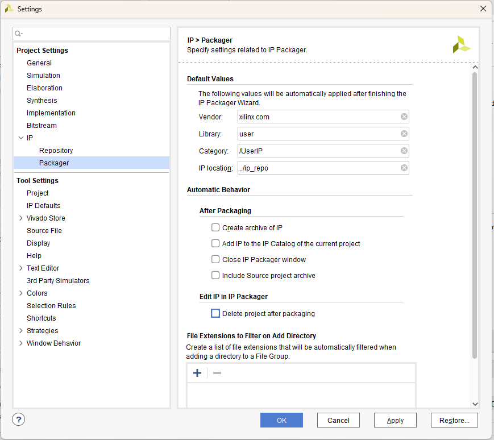The width and height of the screenshot is (494, 440).
Task: Select Repository under IP
Action: 56,151
